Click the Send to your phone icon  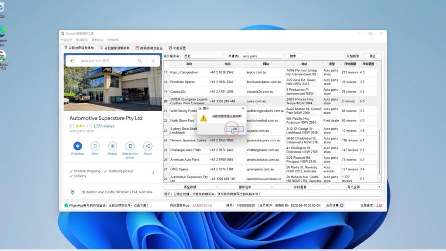pos(130,146)
